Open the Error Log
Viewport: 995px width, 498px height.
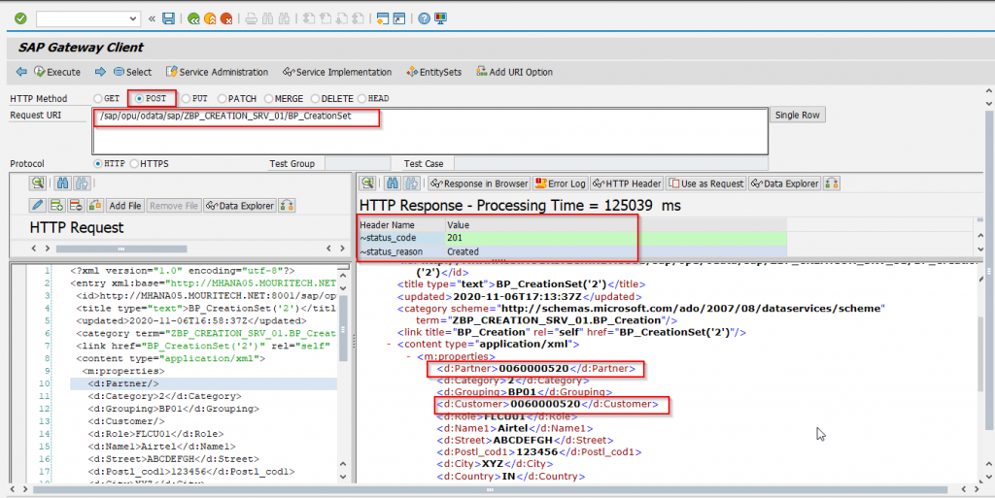[x=561, y=183]
